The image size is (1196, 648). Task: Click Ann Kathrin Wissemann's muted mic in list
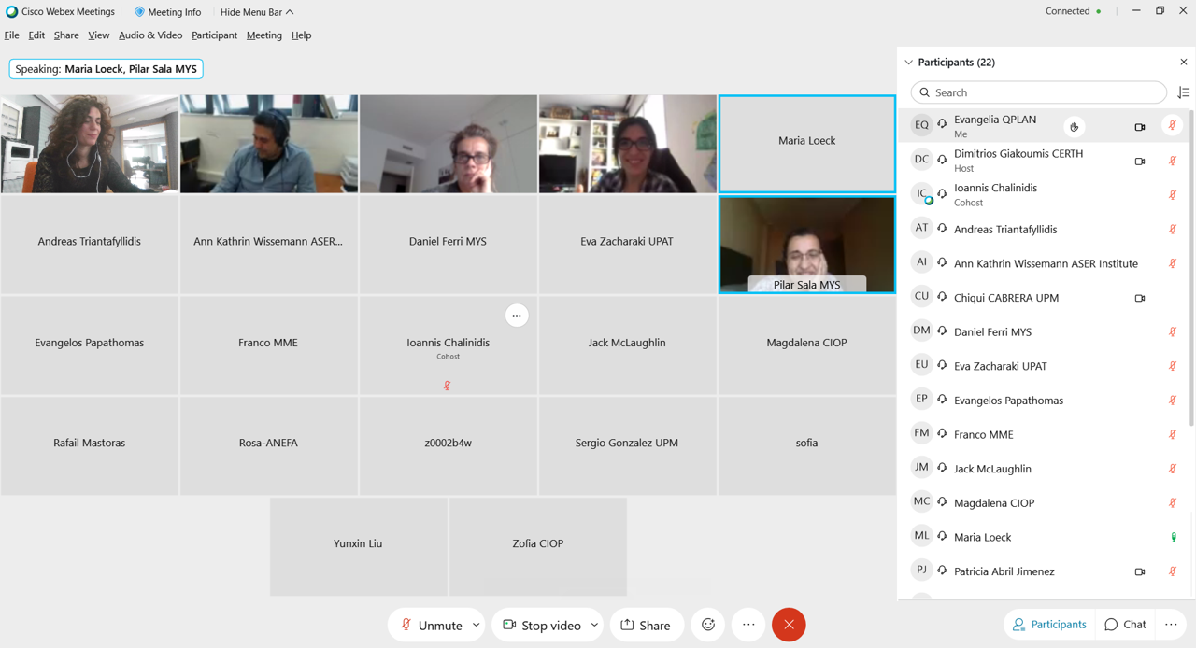pyautogui.click(x=1173, y=263)
